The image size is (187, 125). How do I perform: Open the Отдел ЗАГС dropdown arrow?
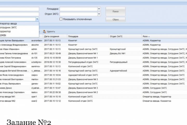coord(99,14)
